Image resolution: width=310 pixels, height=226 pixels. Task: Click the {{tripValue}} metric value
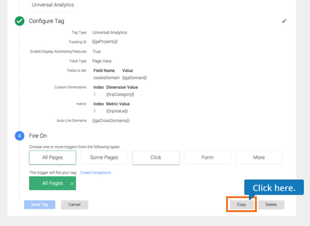(117, 111)
